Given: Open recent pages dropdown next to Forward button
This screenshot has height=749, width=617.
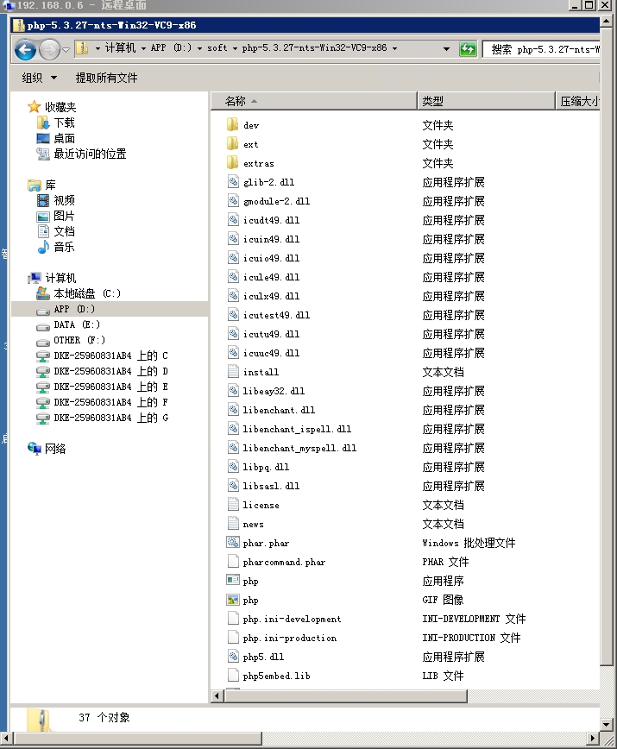Looking at the screenshot, I should 66,50.
